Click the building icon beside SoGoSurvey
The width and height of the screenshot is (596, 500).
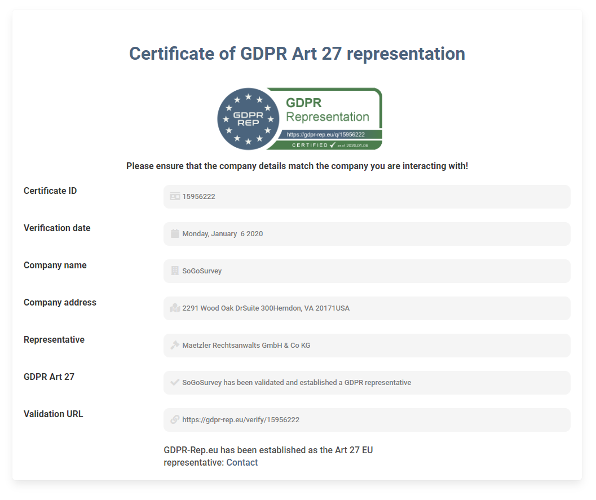point(175,271)
